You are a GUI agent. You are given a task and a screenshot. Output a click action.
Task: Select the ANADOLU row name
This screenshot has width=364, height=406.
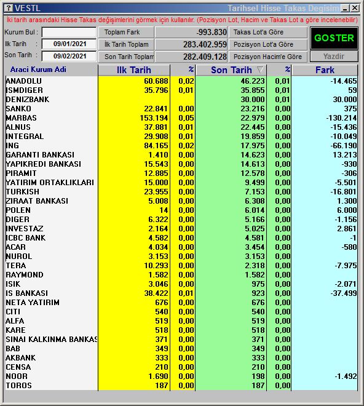coord(23,81)
